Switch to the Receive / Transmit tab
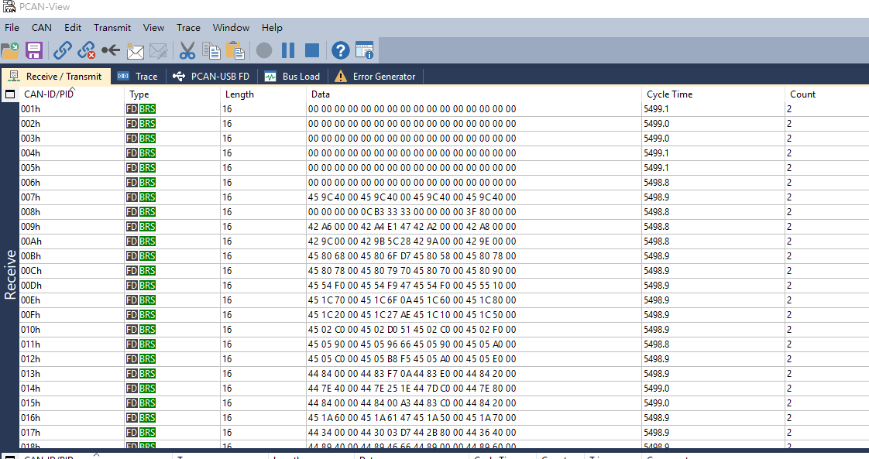Viewport: 869px width, 459px height. pos(56,77)
